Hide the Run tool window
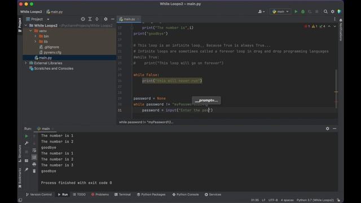 click(334, 129)
